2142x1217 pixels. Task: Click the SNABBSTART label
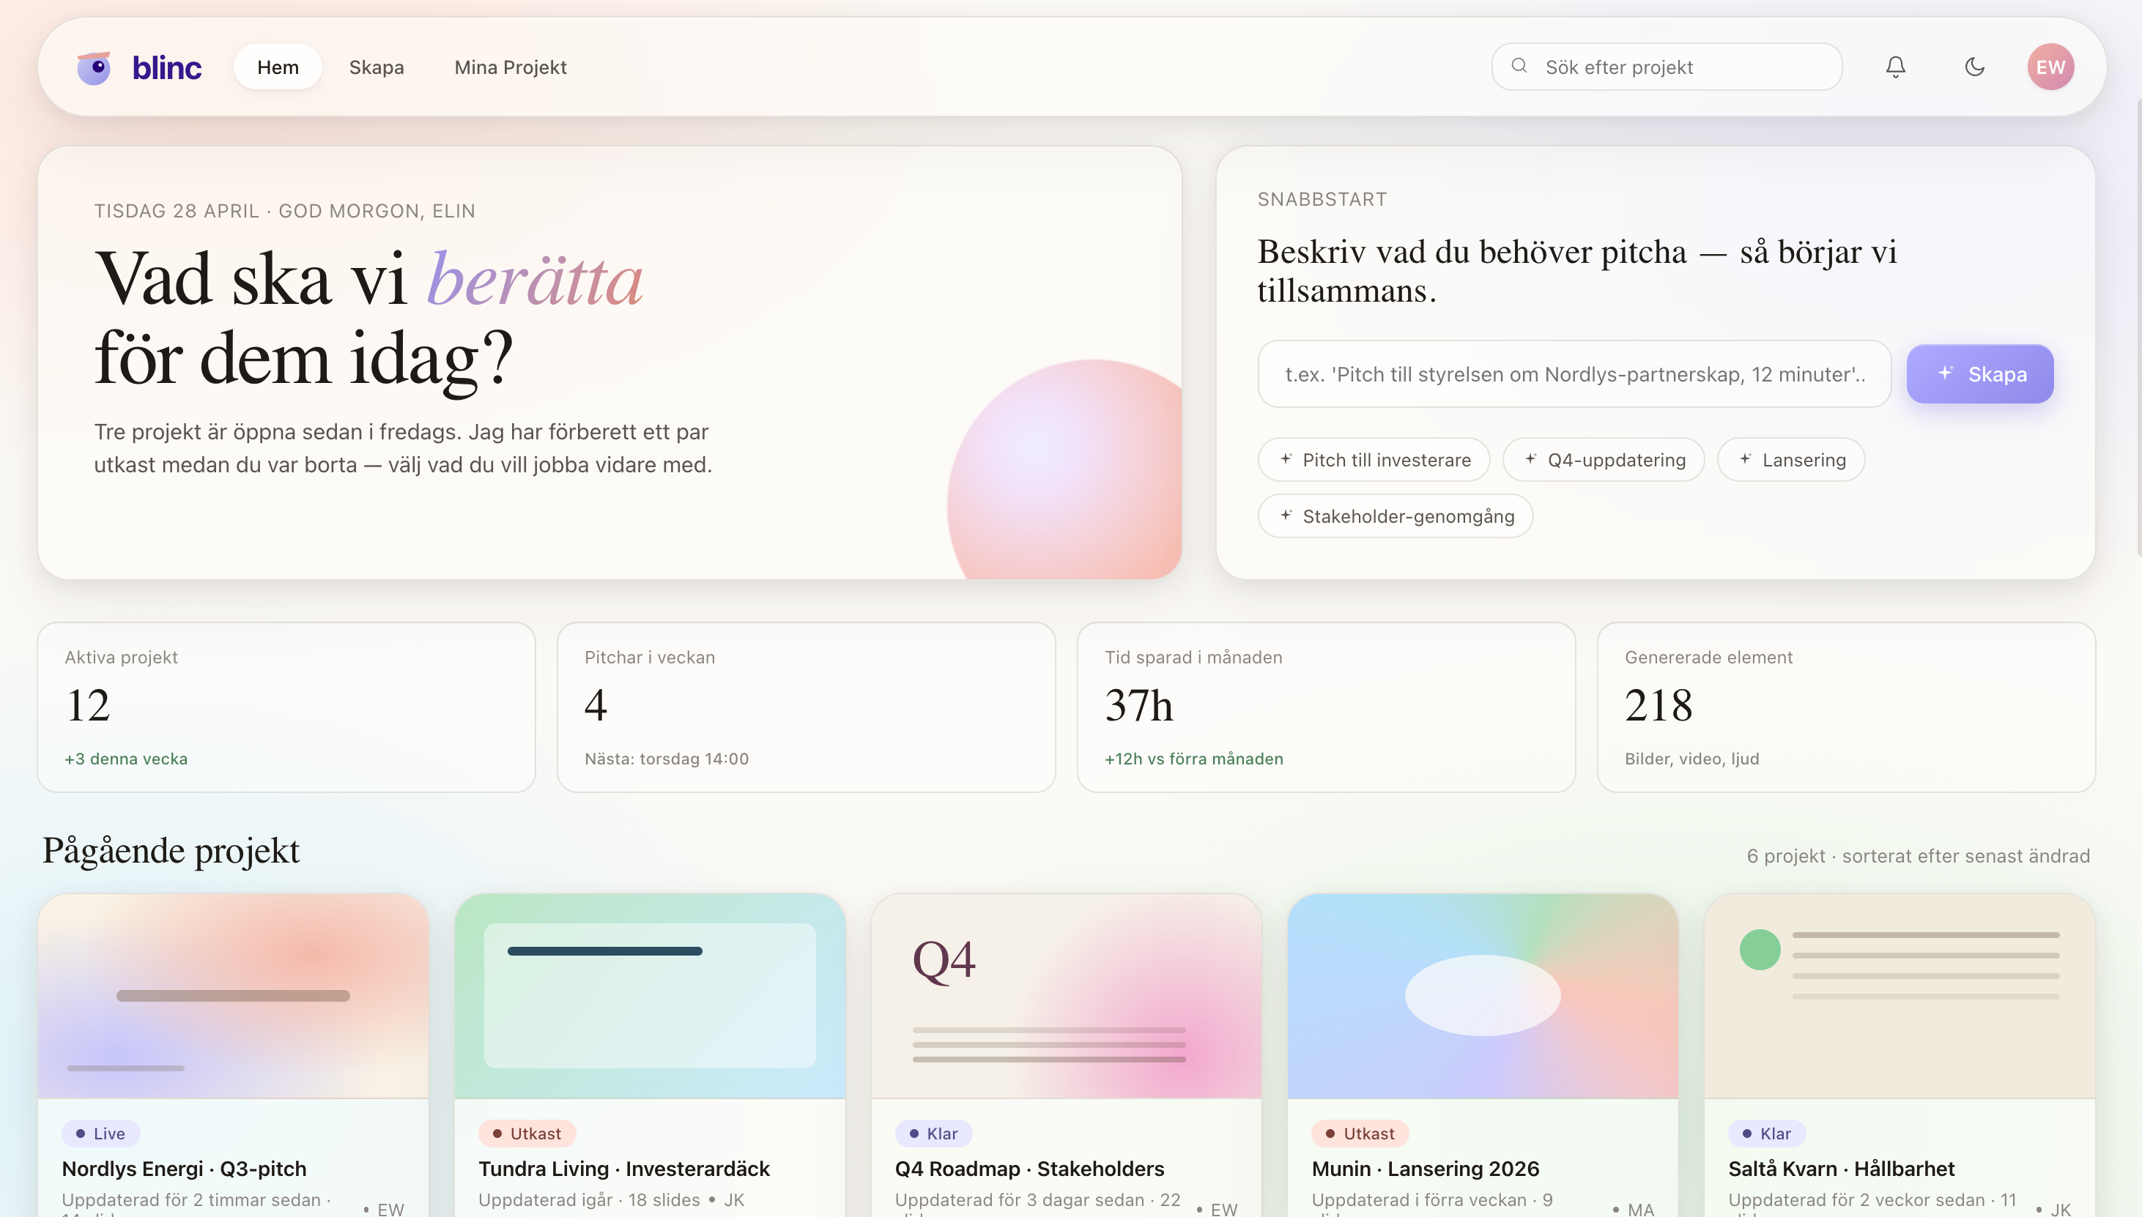(x=1322, y=199)
